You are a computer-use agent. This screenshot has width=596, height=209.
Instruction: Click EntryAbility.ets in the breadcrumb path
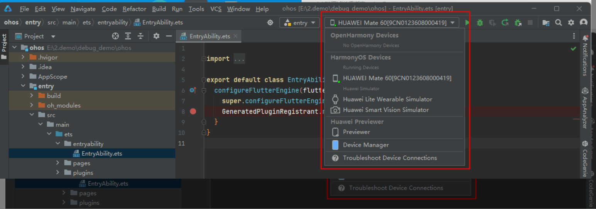(158, 22)
